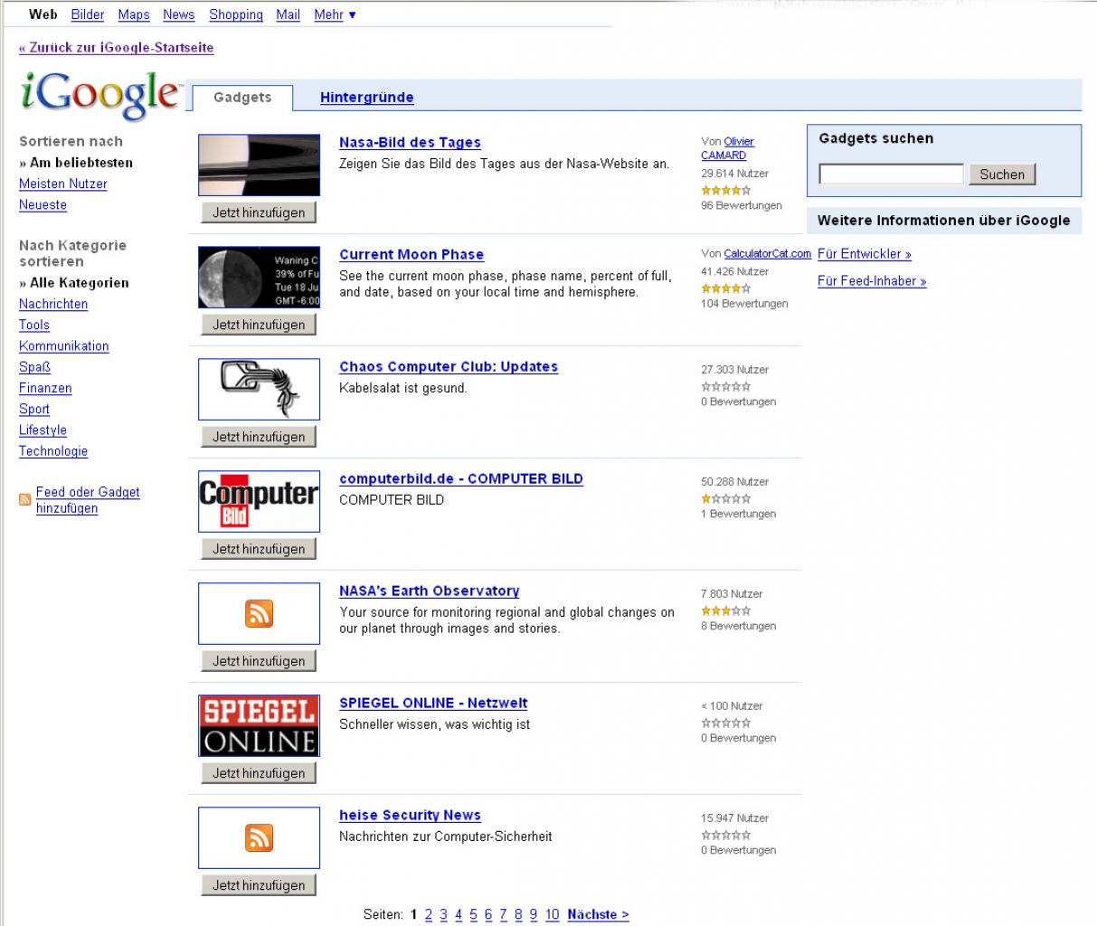Filter by Finanzen category
Viewport: 1097px width, 926px height.
click(x=45, y=388)
